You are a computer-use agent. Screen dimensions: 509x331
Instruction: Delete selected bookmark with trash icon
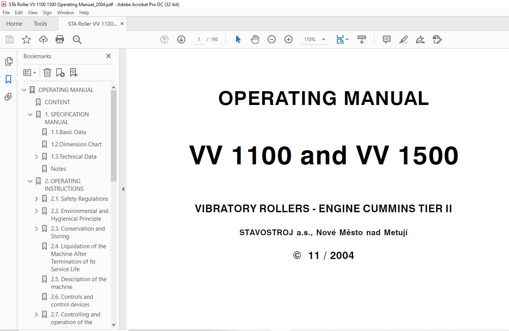point(47,72)
